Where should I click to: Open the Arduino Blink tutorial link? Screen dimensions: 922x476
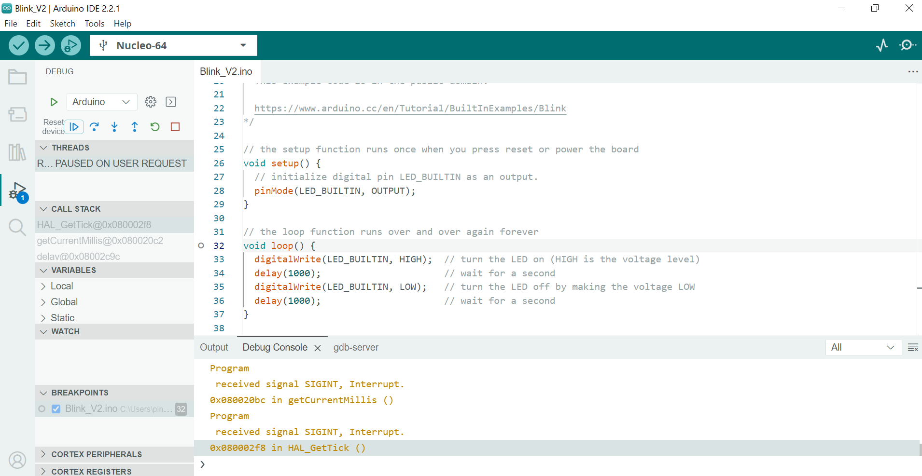click(x=410, y=109)
